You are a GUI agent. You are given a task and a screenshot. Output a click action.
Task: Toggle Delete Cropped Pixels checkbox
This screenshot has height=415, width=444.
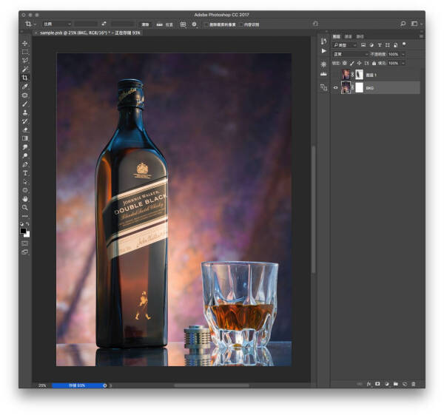[206, 24]
